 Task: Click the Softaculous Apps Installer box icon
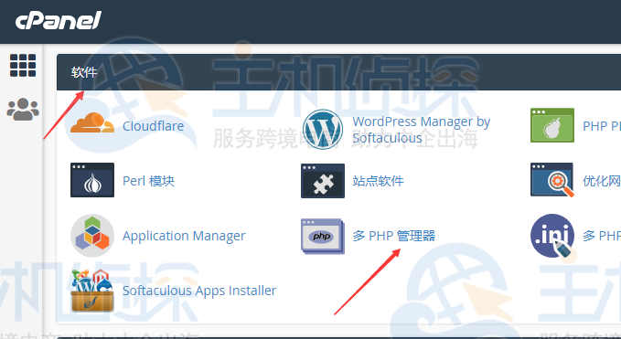92,291
